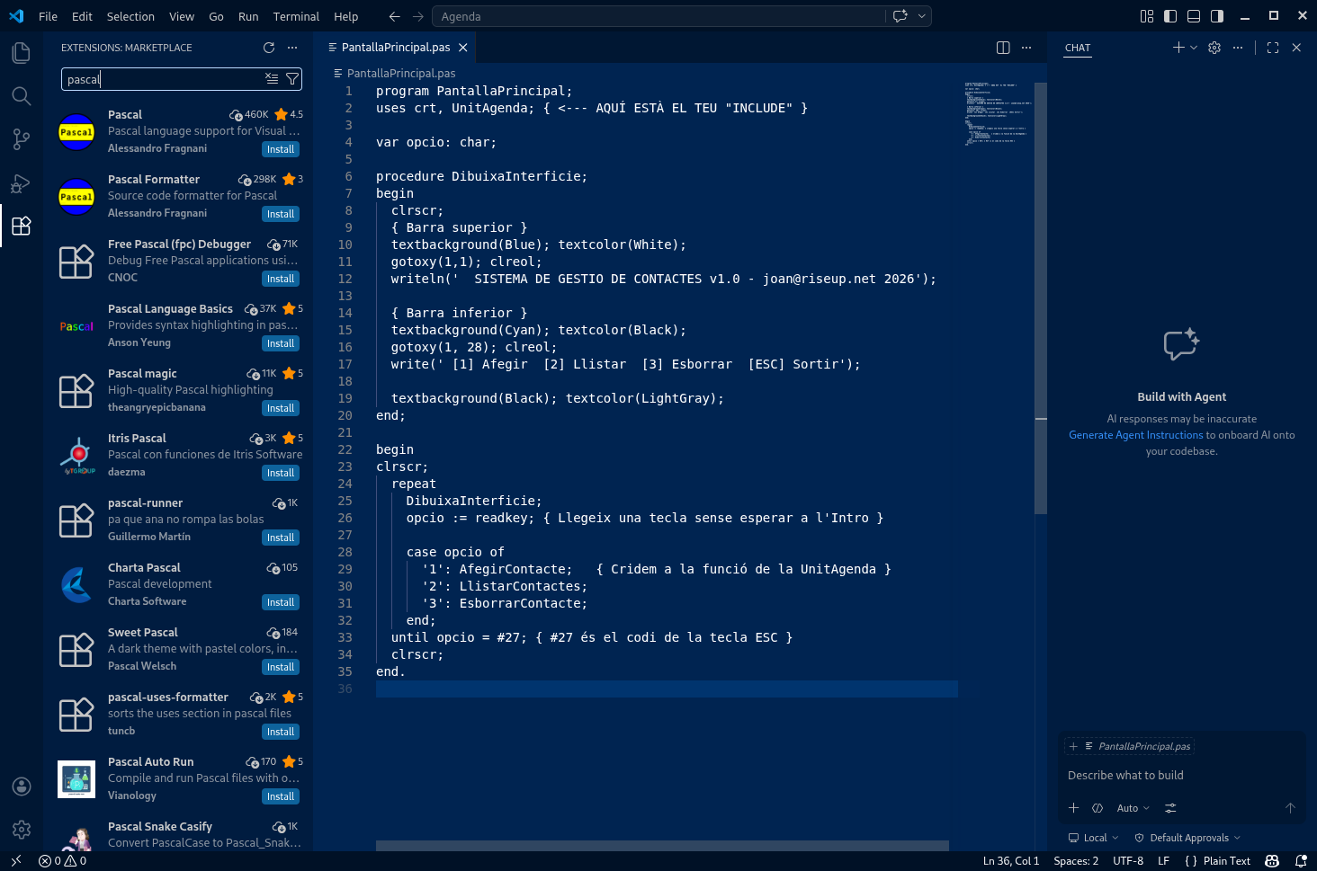Image resolution: width=1317 pixels, height=871 pixels.
Task: Expand new chat options chevron
Action: [x=1194, y=48]
